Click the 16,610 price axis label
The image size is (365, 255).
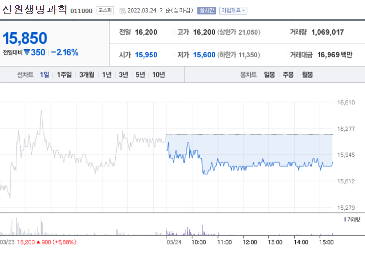[x=346, y=102]
